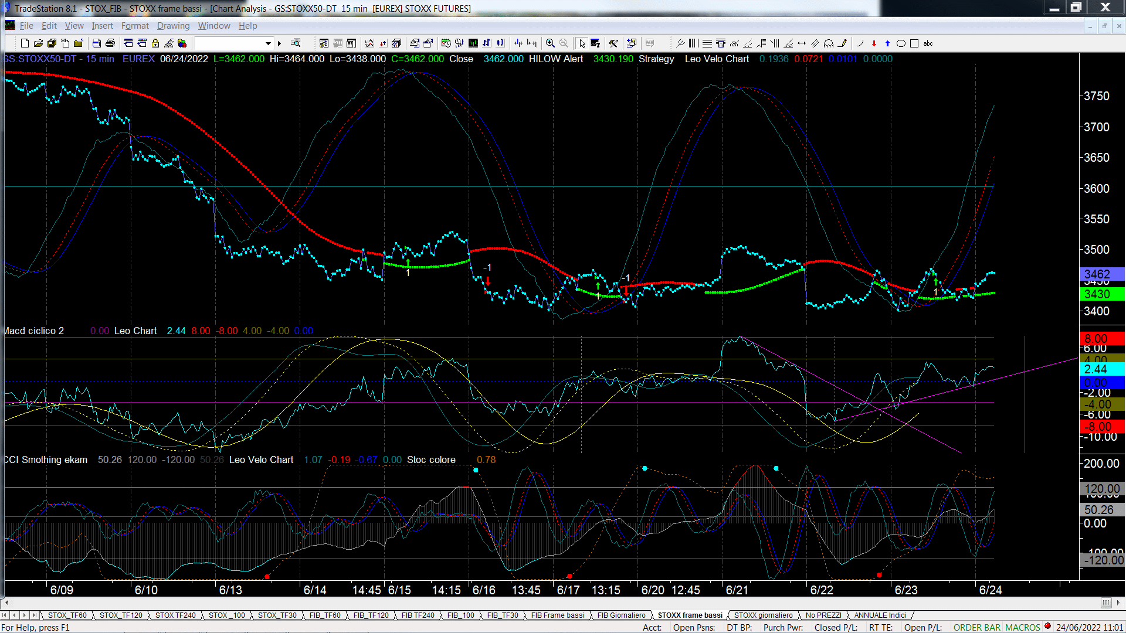This screenshot has width=1126, height=633.
Task: Click the Macd ciclico 2 indicator label
Action: click(34, 331)
